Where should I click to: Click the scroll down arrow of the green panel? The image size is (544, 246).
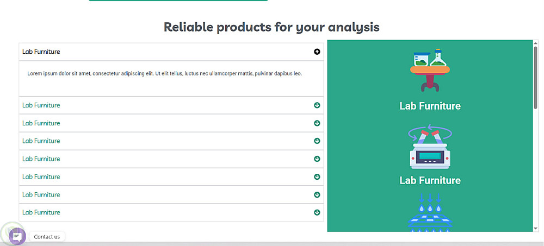[x=535, y=228]
